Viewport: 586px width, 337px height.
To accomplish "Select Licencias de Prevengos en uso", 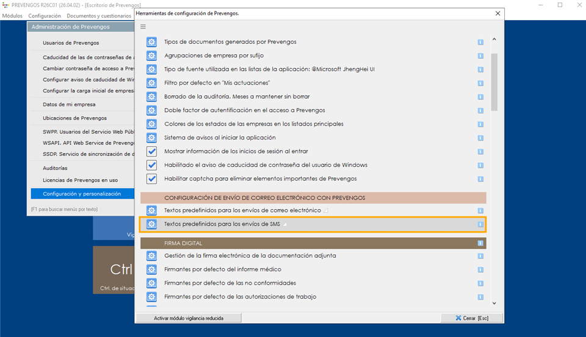I will point(80,180).
